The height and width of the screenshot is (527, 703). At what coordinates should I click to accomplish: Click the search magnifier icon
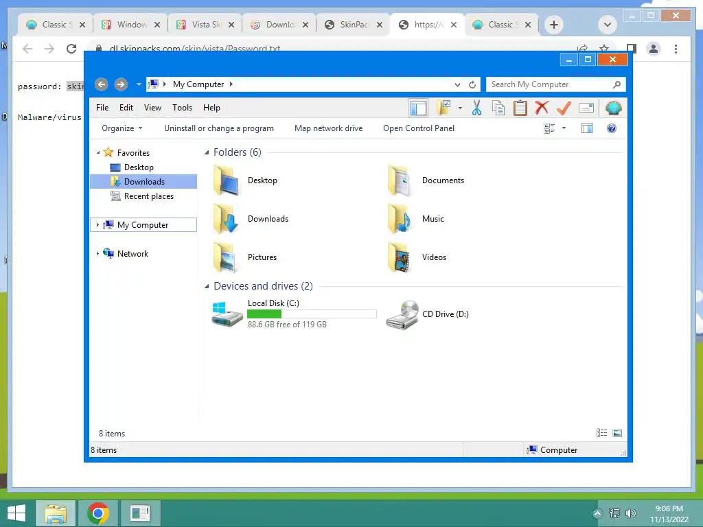[617, 84]
